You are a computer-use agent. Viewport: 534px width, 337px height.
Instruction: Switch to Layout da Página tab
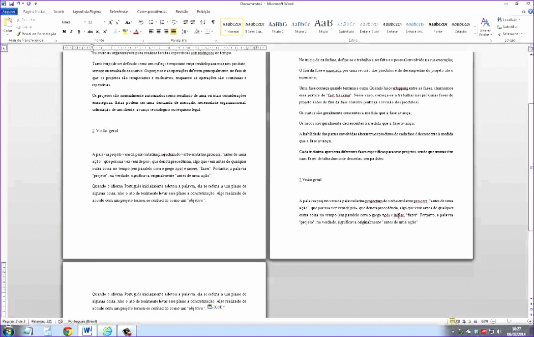coord(86,12)
